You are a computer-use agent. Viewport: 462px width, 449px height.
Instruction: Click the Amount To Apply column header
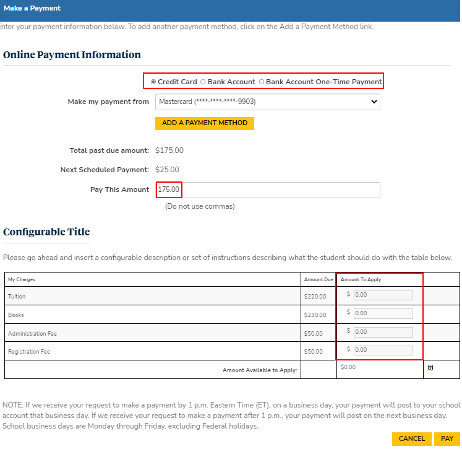[x=361, y=279]
